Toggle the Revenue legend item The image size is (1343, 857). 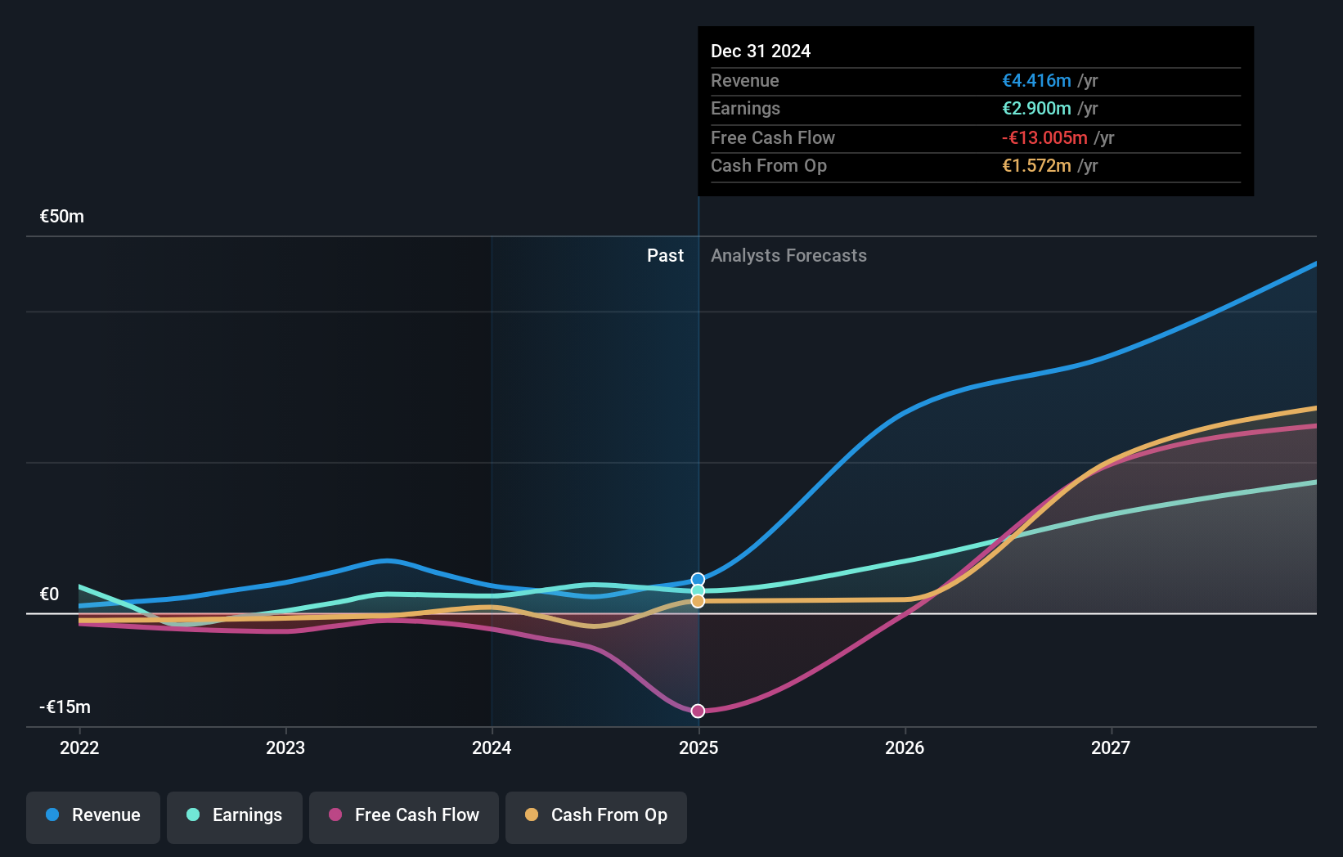[92, 815]
